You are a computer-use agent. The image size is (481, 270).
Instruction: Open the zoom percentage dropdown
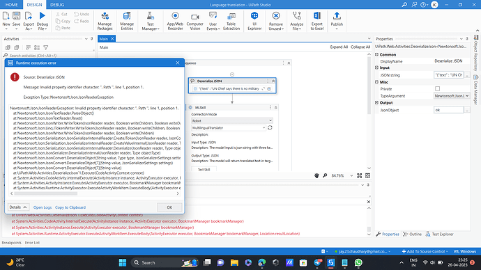point(351,176)
